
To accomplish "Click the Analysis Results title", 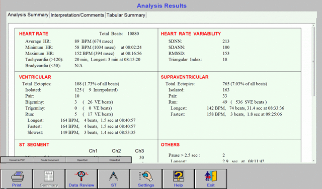I will 162,6.
